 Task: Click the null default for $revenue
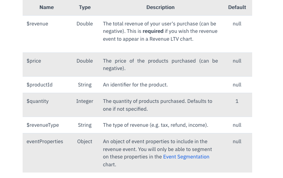237,24
